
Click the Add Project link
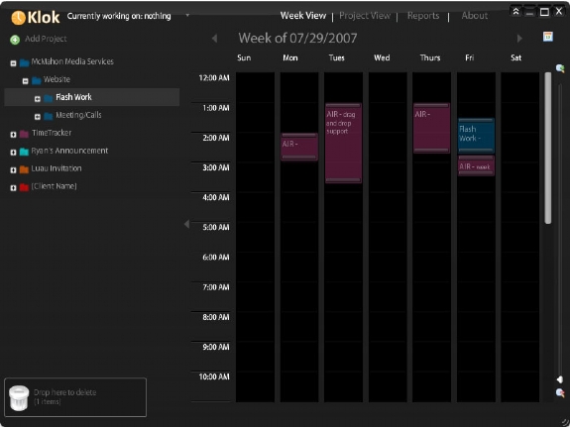coord(46,39)
